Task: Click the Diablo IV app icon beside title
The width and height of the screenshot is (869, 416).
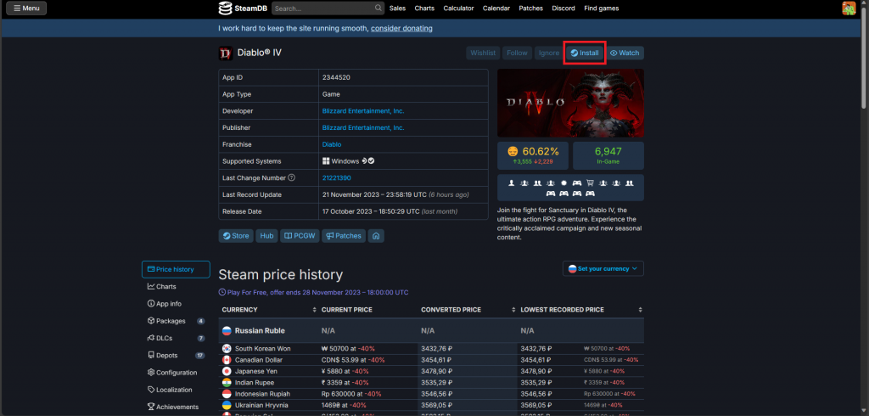Action: [x=226, y=53]
